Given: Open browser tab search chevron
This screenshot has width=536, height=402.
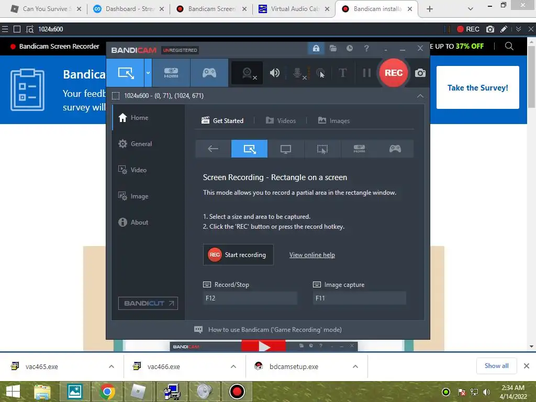Looking at the screenshot, I should (x=471, y=9).
